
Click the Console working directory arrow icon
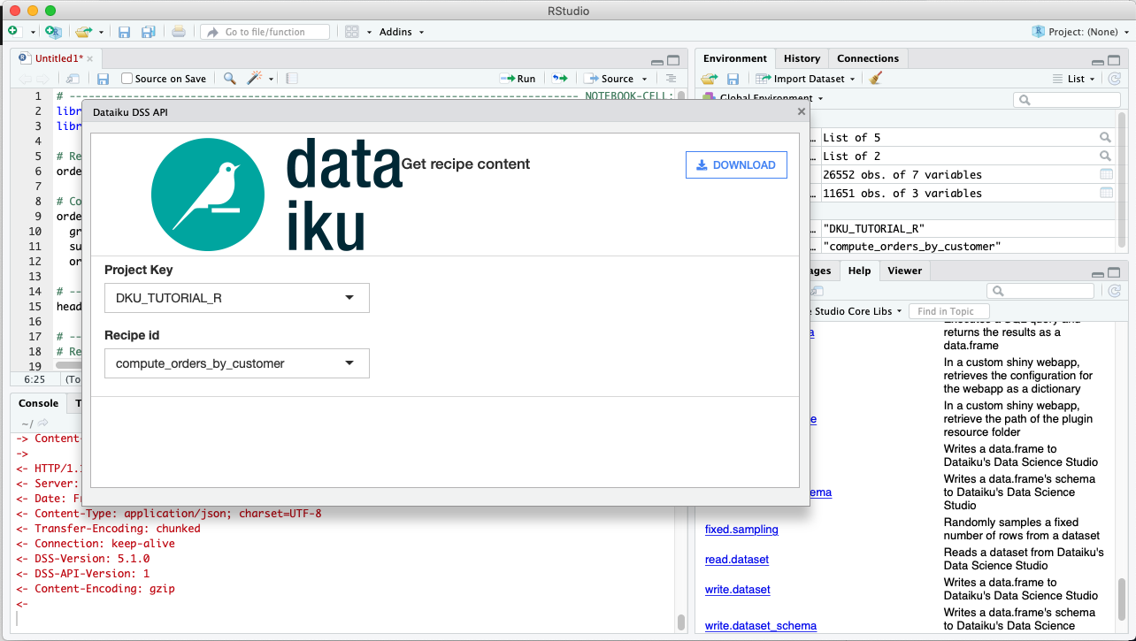tap(42, 424)
